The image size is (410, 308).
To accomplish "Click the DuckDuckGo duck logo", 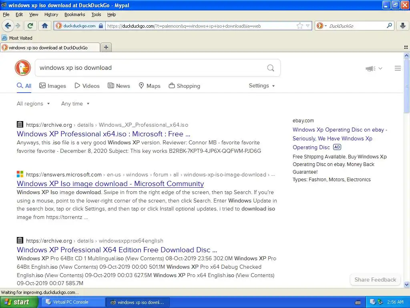I will (23, 68).
